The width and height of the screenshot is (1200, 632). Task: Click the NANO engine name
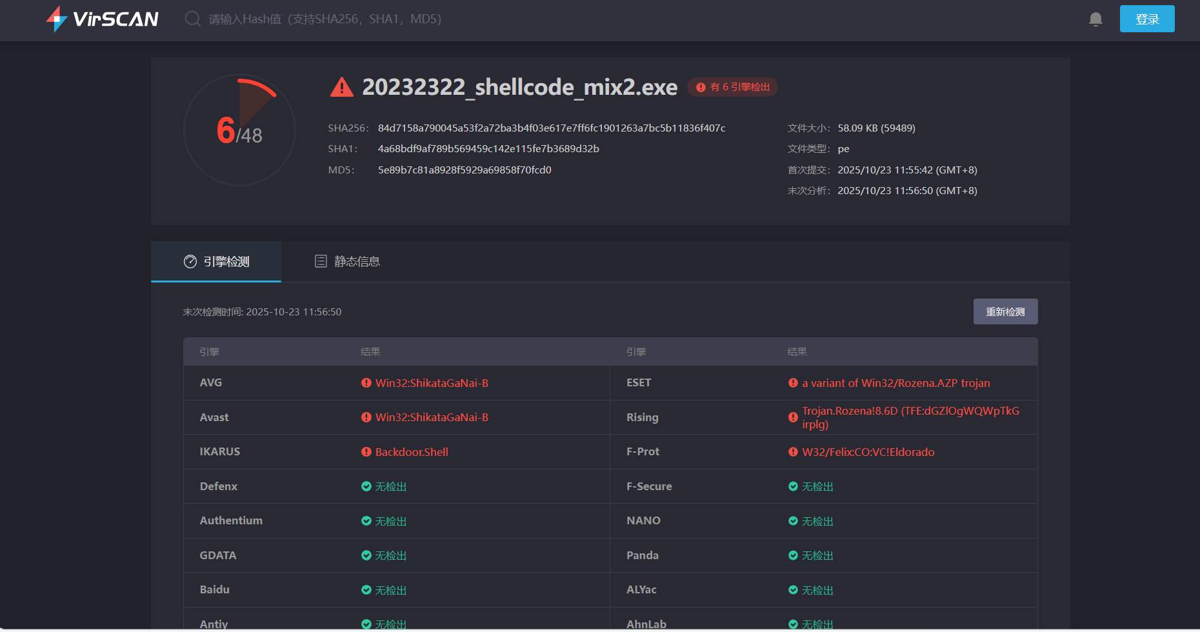[x=643, y=520]
